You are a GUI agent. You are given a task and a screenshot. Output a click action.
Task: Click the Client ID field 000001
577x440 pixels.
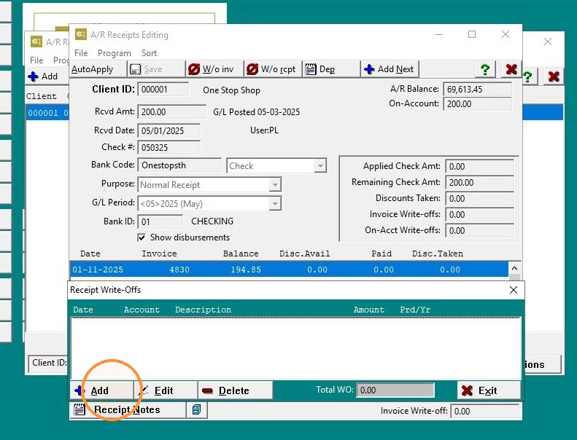(x=163, y=90)
